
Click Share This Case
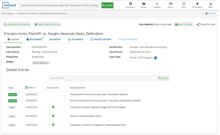[x=206, y=24]
